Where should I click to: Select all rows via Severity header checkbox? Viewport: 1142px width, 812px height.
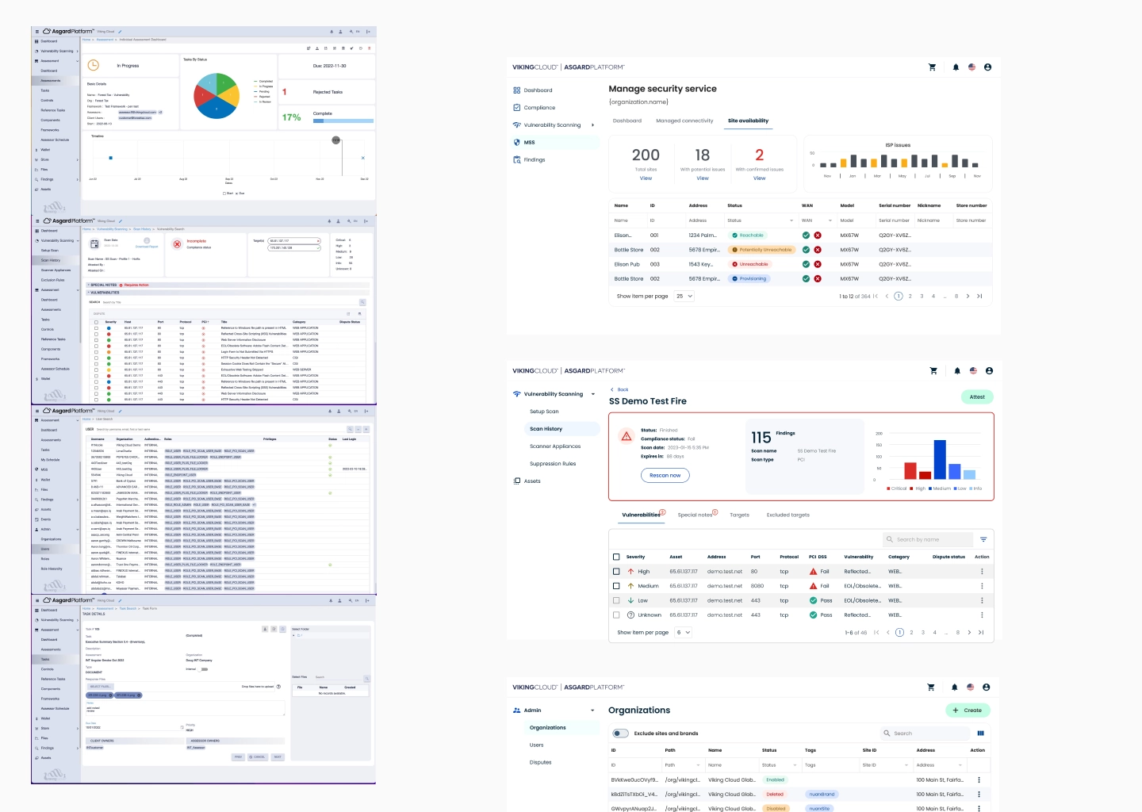click(x=616, y=557)
